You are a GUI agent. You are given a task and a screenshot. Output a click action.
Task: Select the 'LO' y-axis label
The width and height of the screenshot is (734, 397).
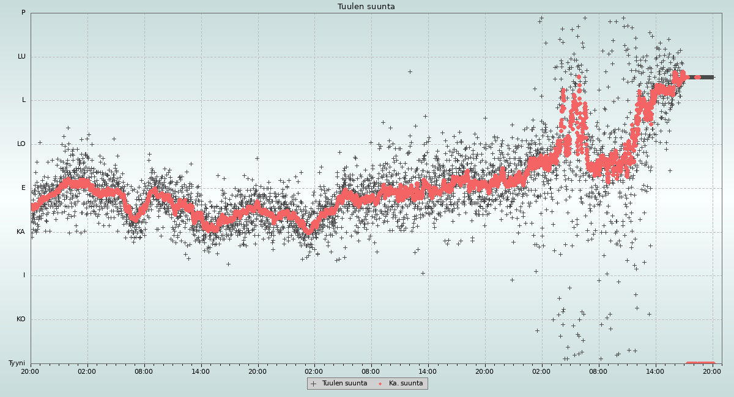pyautogui.click(x=21, y=144)
